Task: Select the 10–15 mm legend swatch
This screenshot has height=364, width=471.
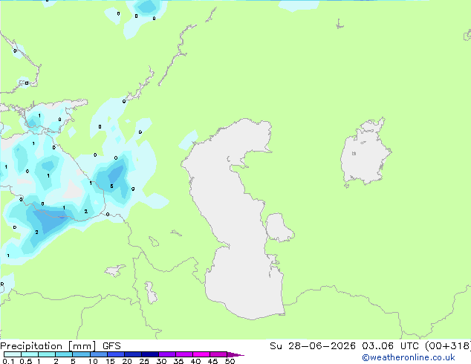Action: point(98,354)
